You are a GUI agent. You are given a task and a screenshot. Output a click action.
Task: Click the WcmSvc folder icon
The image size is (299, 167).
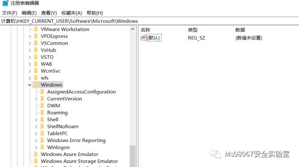36,71
